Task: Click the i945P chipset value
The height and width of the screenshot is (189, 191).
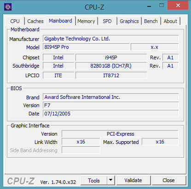Action: point(111,57)
